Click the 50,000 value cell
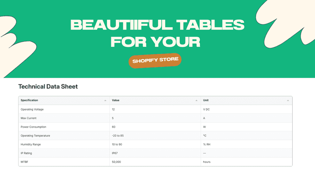315x177 pixels. point(155,162)
